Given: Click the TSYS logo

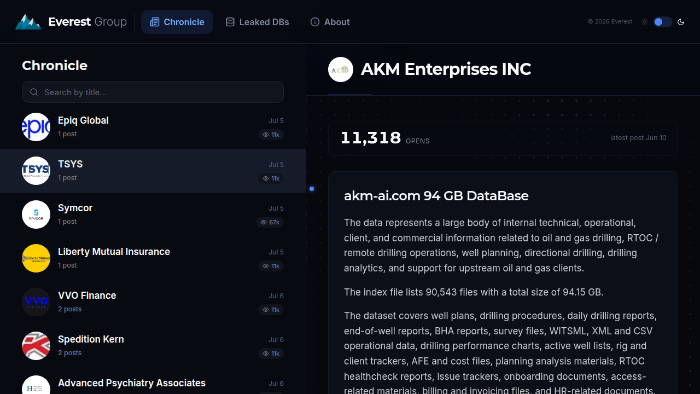Looking at the screenshot, I should click(x=36, y=171).
